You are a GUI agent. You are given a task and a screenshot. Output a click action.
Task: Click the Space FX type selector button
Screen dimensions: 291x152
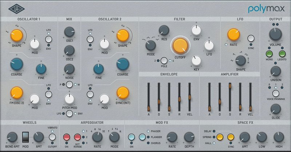coord(220,137)
